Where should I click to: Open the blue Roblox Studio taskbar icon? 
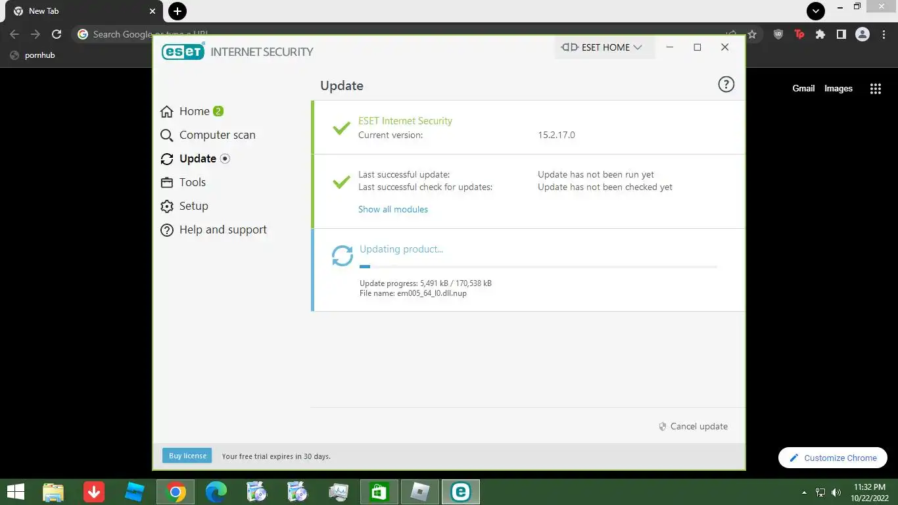[x=135, y=492]
